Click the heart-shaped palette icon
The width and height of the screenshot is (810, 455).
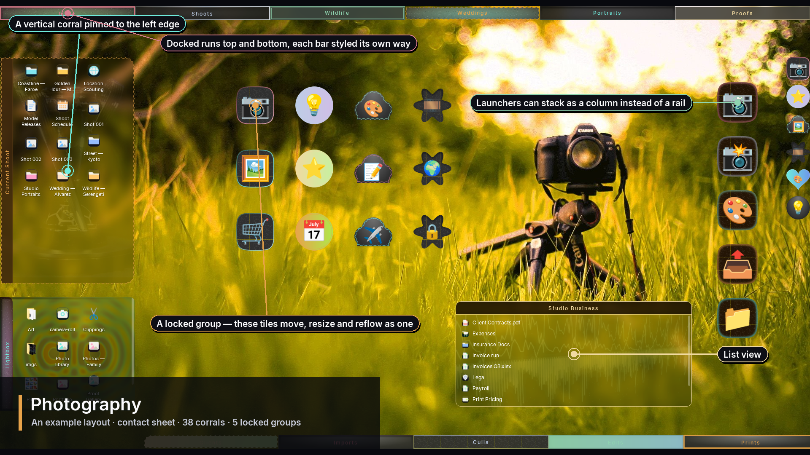[x=798, y=180]
